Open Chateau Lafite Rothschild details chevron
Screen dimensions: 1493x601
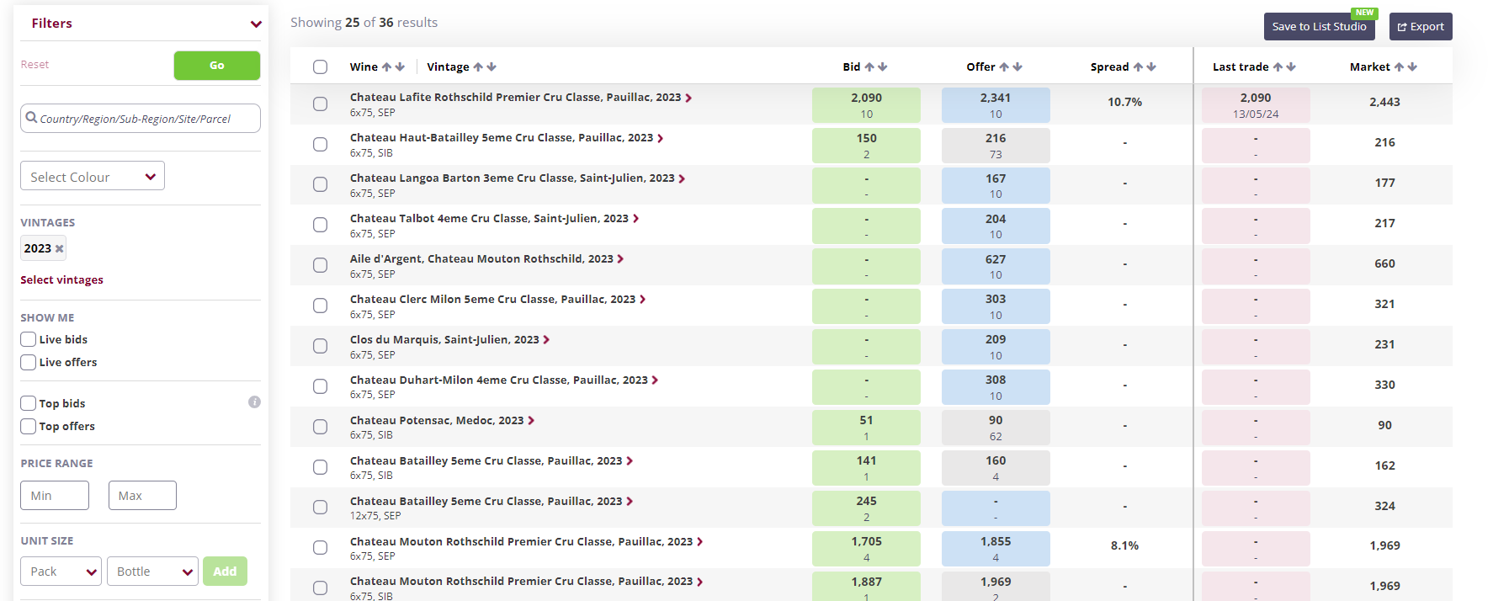click(688, 98)
